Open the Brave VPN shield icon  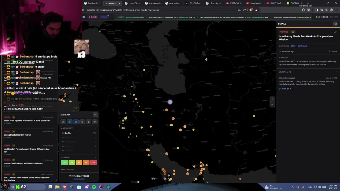pos(331,10)
